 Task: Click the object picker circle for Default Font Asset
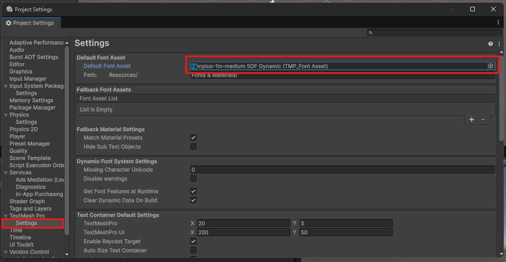click(490, 66)
